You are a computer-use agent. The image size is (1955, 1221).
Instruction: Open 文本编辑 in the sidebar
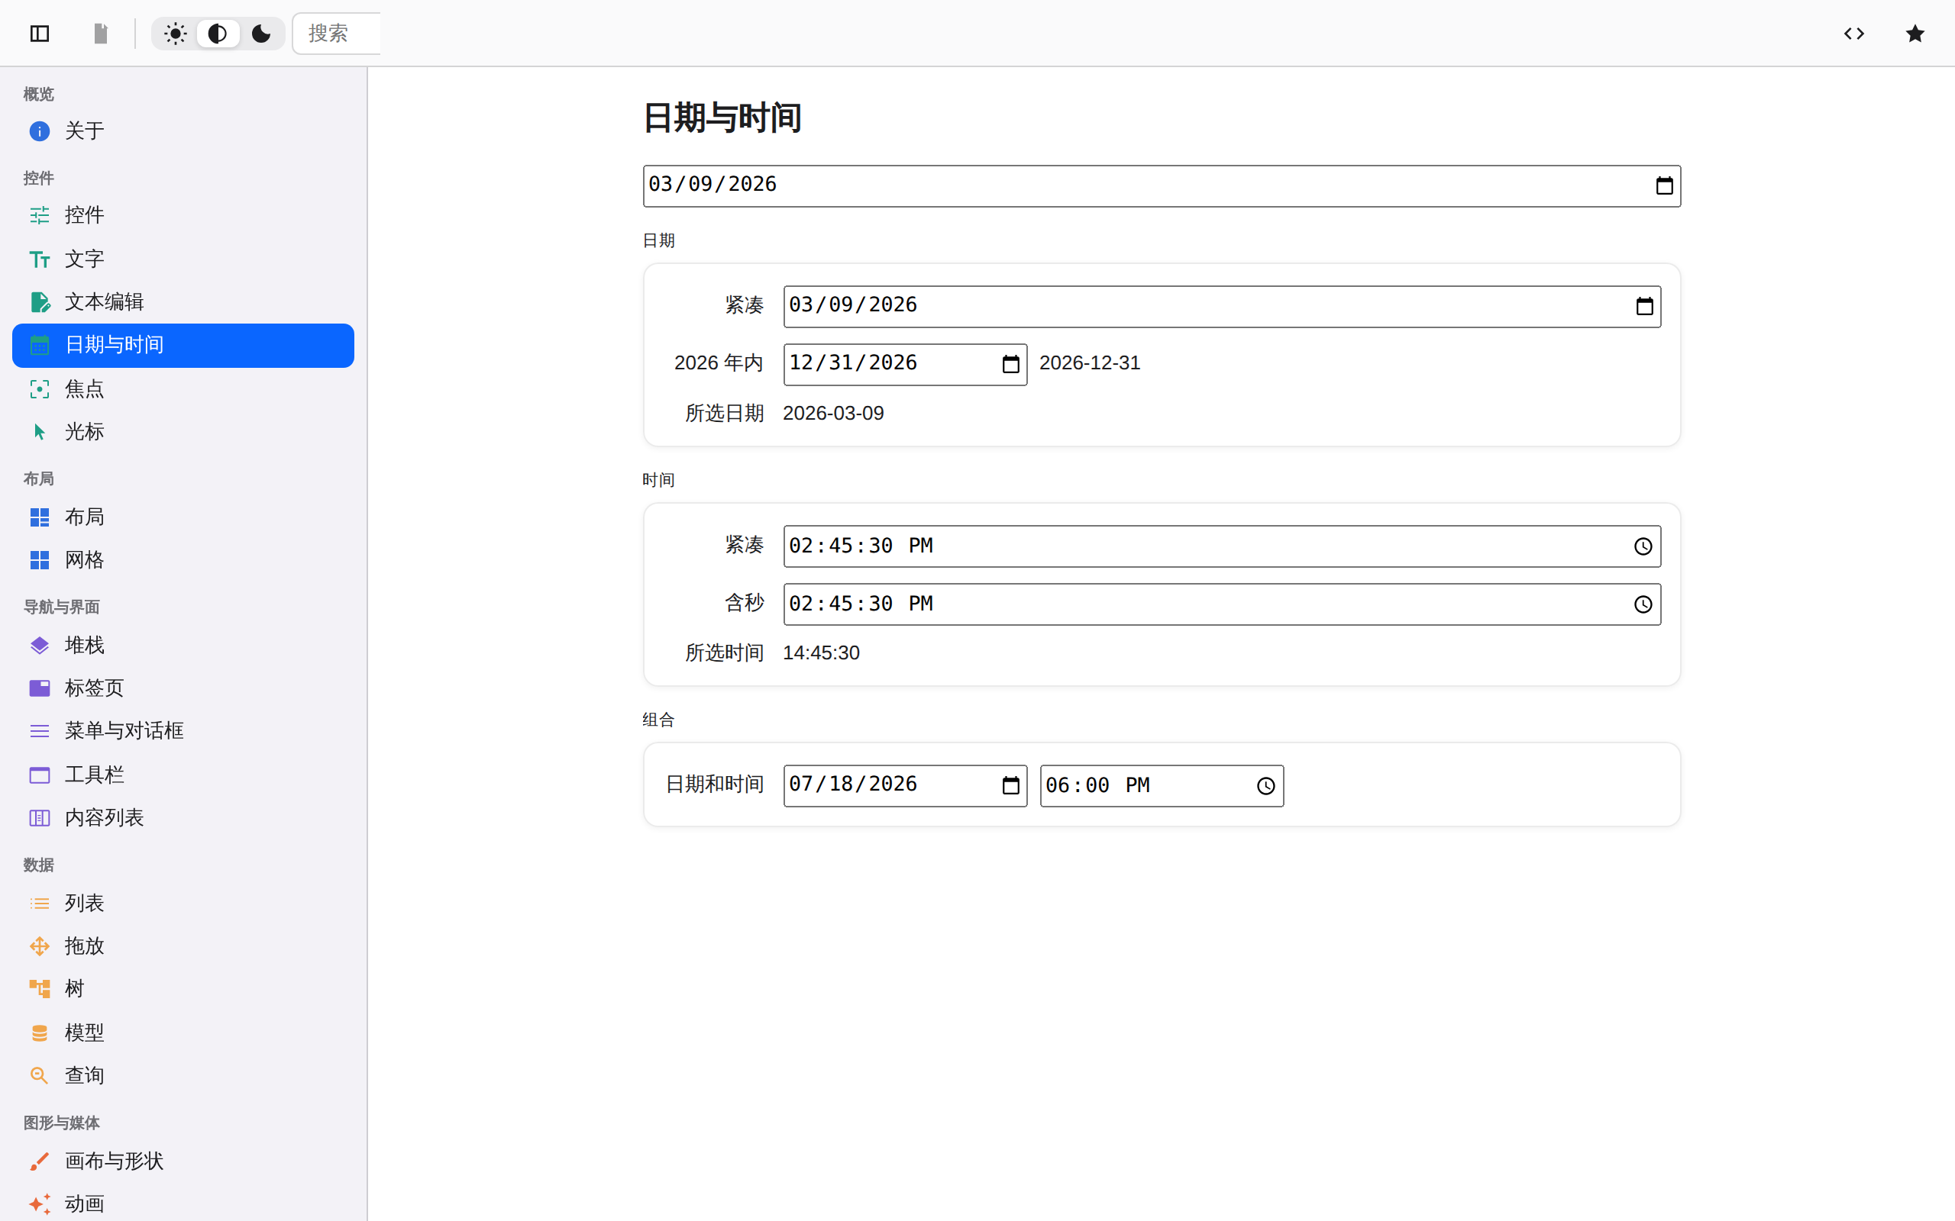pyautogui.click(x=183, y=301)
